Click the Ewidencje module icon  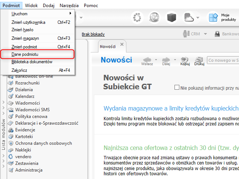tap(11, 130)
